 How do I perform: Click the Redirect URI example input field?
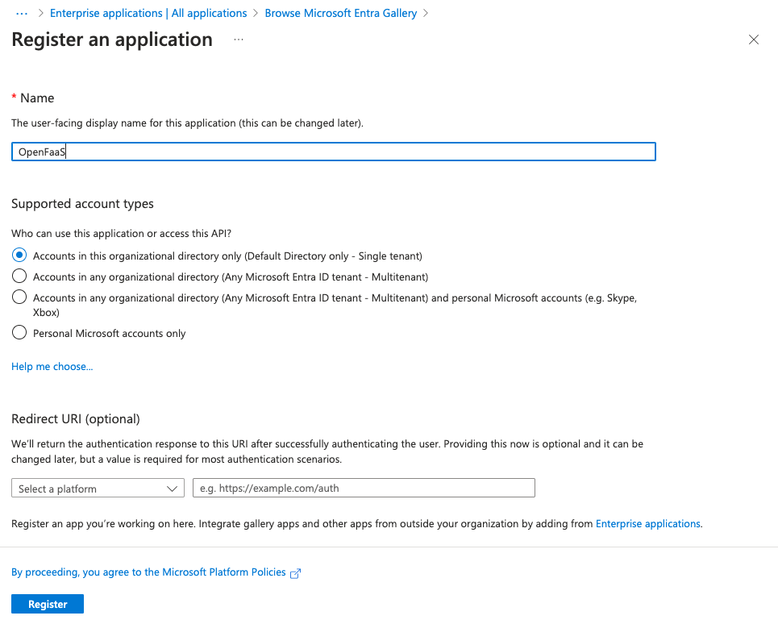point(363,488)
